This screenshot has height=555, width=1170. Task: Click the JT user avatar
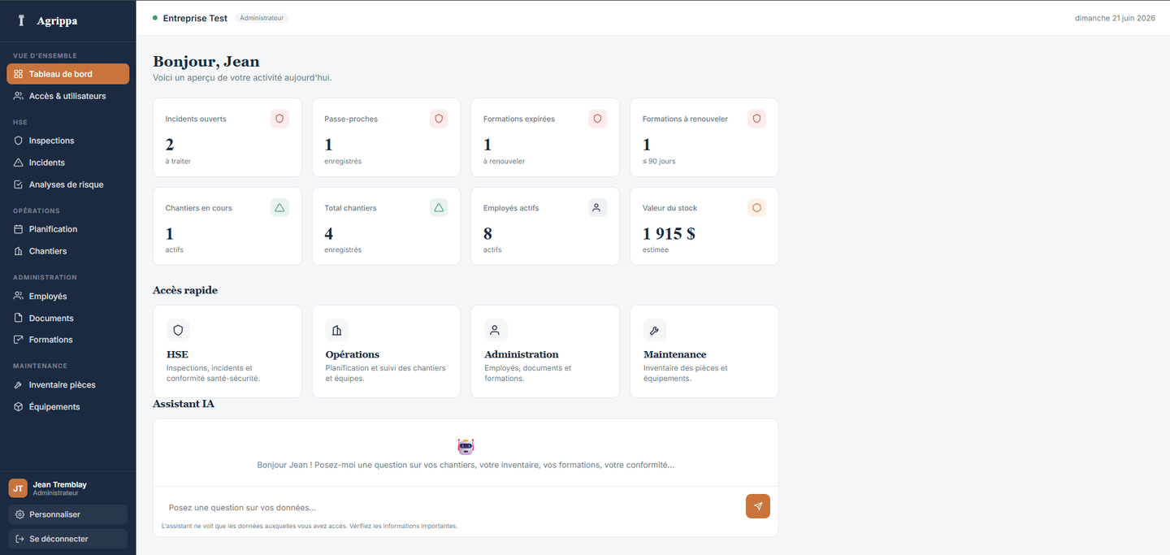[18, 488]
